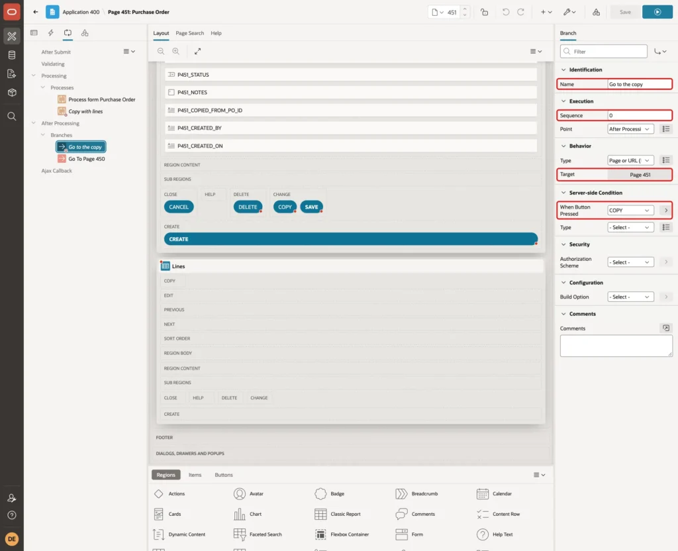The image size is (678, 551).
Task: Open the Create plus menu
Action: pyautogui.click(x=546, y=12)
